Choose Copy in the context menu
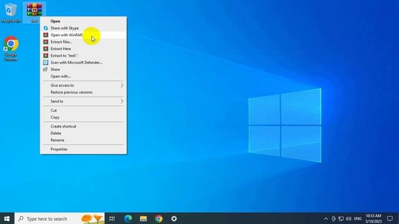399x224 pixels. 84,118
